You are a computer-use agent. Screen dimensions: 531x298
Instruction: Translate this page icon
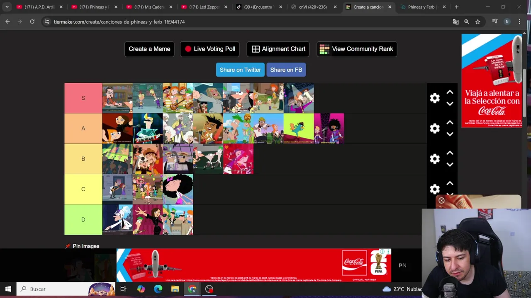(x=455, y=22)
